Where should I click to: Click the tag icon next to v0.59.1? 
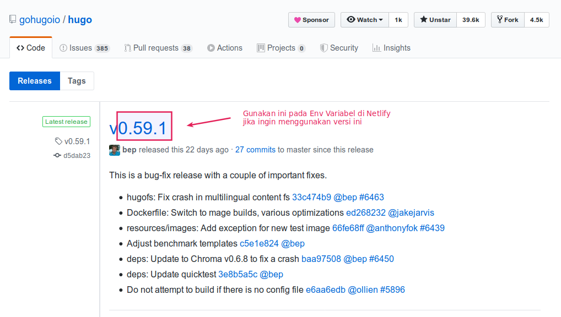[x=57, y=141]
